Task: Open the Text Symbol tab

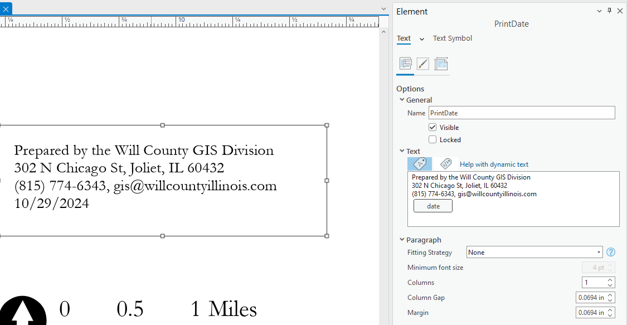Action: (x=452, y=38)
